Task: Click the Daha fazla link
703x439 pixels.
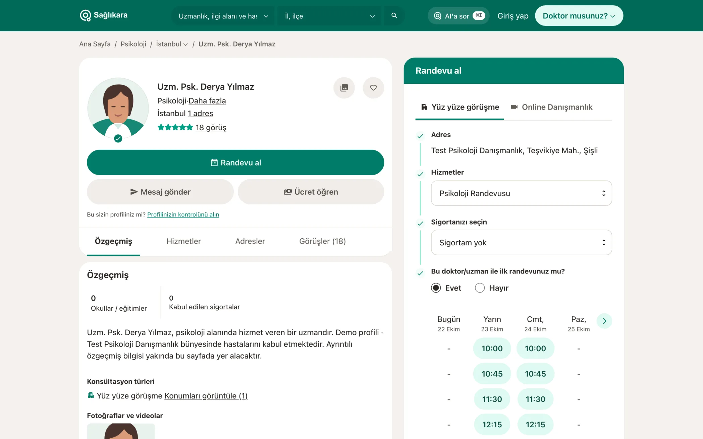Action: [207, 101]
